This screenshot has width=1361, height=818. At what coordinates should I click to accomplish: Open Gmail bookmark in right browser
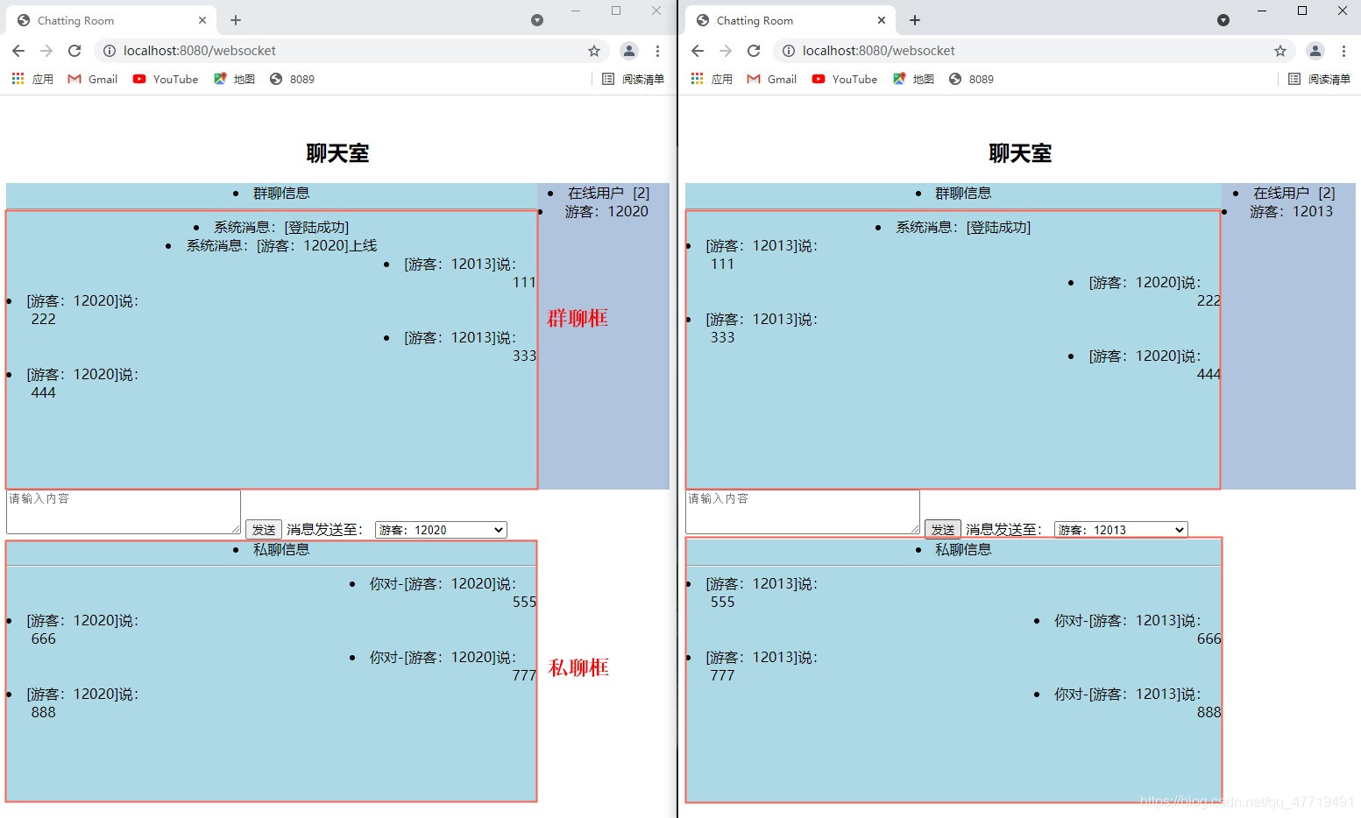coord(772,79)
